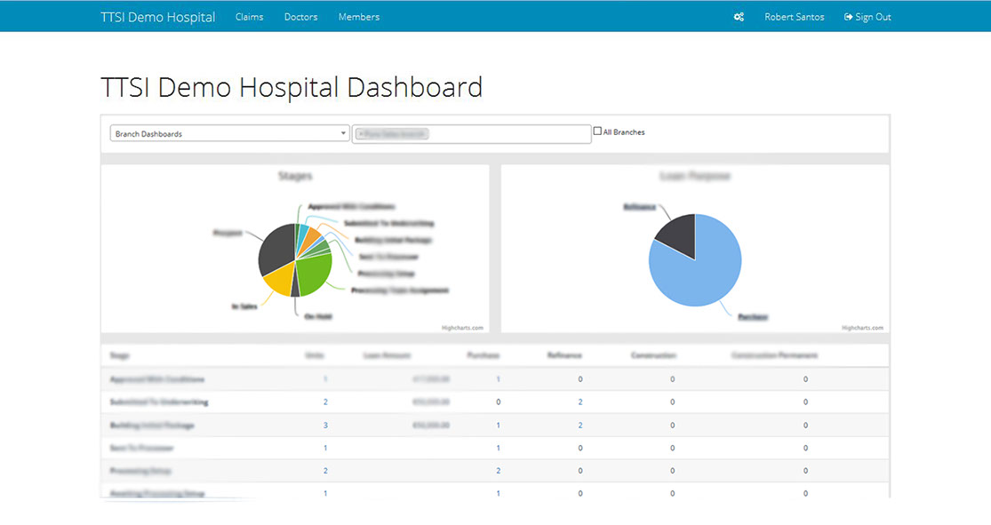Open Highcharts.com credit under Stages chart
Viewport: 991px width, 525px height.
[x=462, y=328]
